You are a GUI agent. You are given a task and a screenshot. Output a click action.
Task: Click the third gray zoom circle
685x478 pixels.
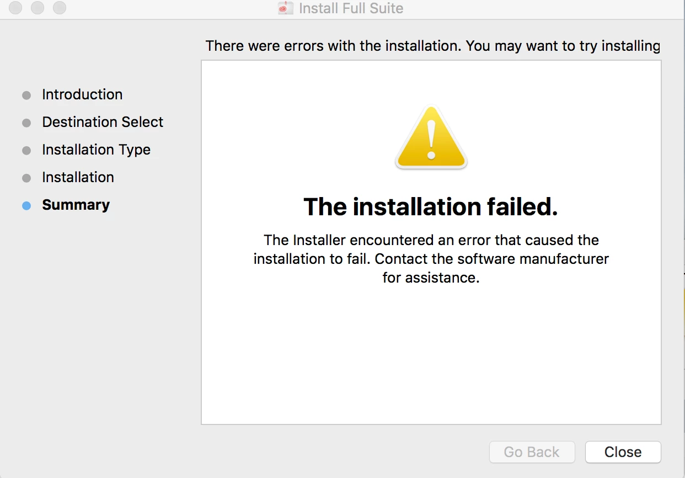[59, 8]
